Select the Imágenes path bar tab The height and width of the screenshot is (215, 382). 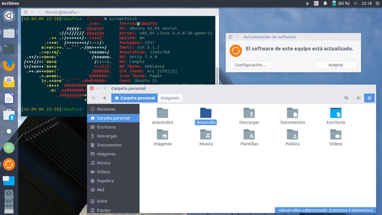[x=170, y=98]
